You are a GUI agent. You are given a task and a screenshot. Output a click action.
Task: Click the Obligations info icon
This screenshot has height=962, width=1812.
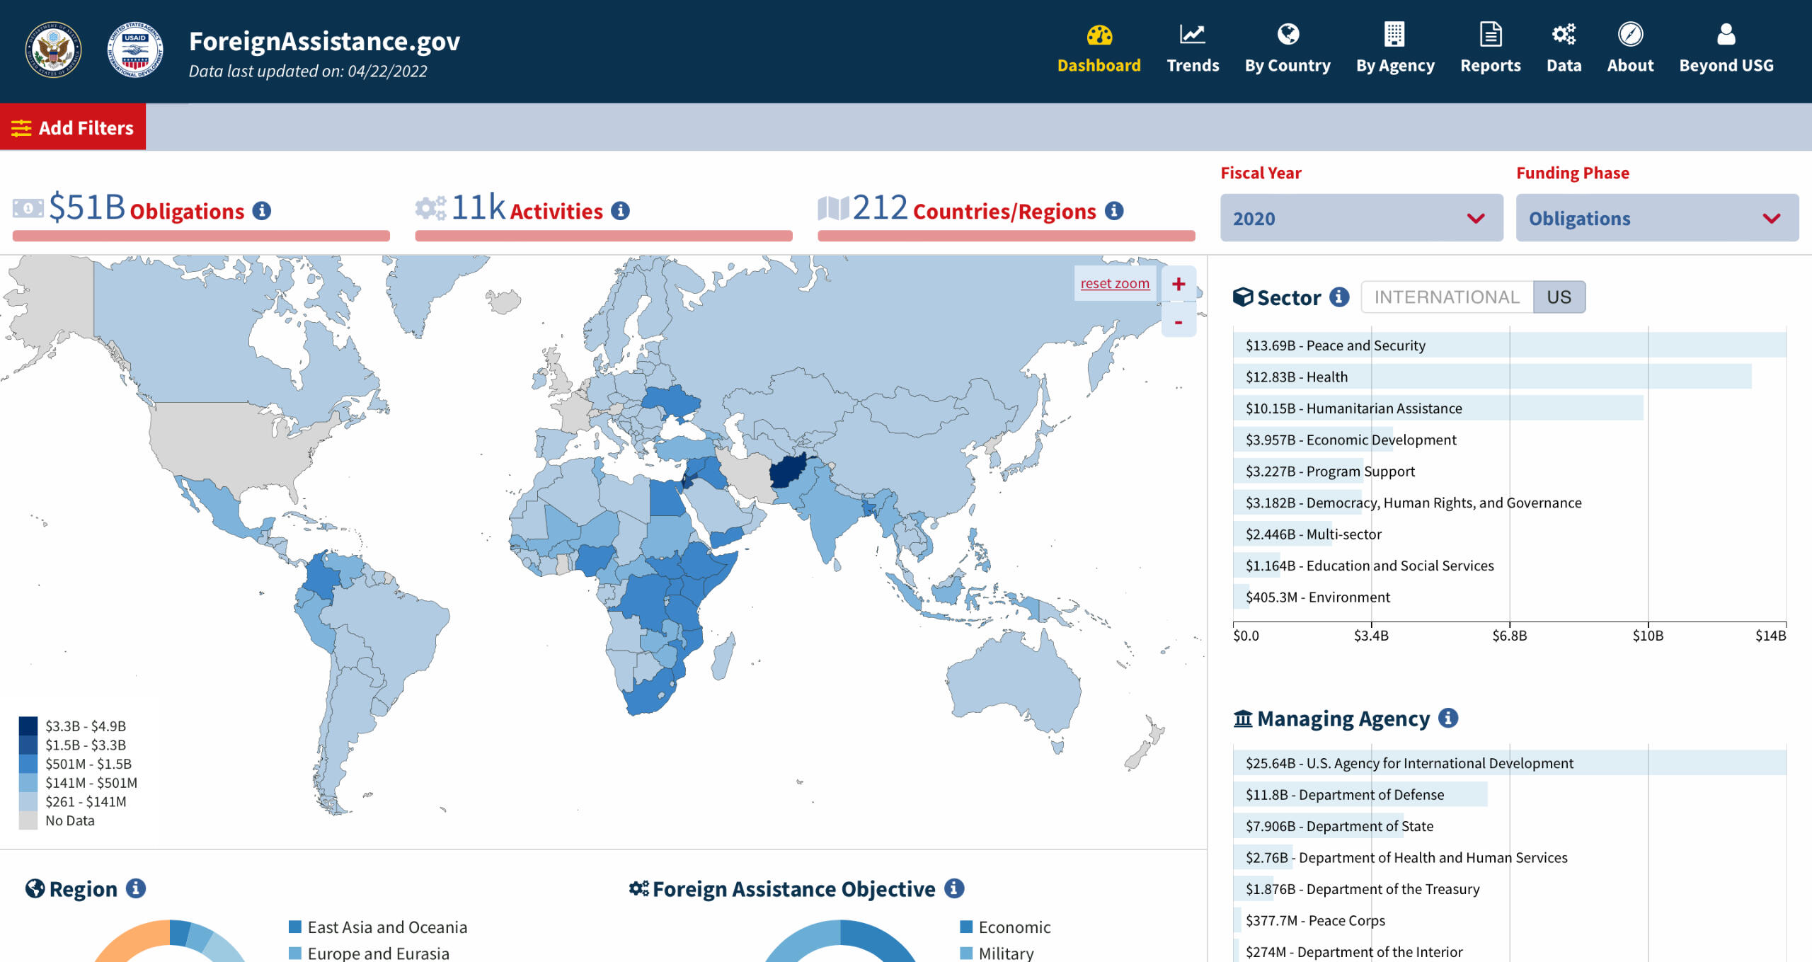click(262, 211)
